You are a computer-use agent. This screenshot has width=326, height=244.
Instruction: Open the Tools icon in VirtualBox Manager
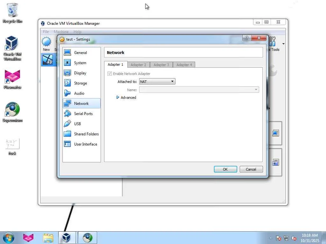click(273, 41)
